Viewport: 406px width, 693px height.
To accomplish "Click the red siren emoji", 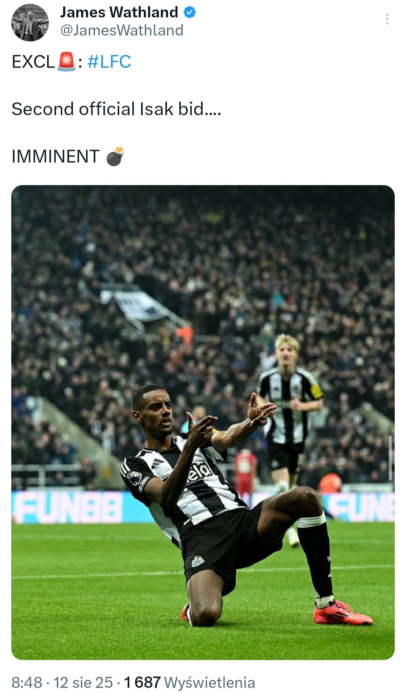I will (67, 62).
